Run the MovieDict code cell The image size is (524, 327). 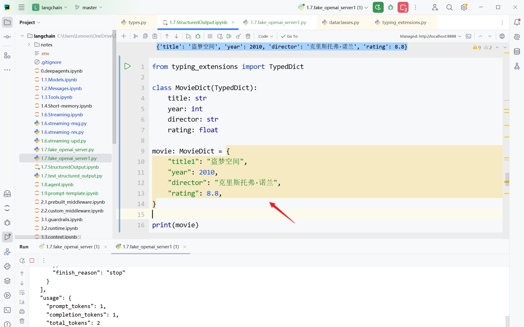pos(127,66)
